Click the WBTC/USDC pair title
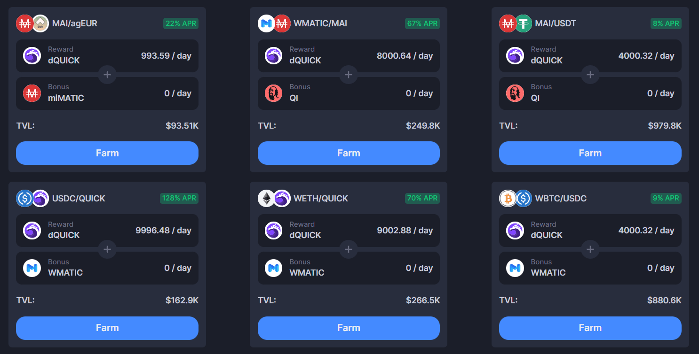Viewport: 699px width, 354px height. pos(561,199)
